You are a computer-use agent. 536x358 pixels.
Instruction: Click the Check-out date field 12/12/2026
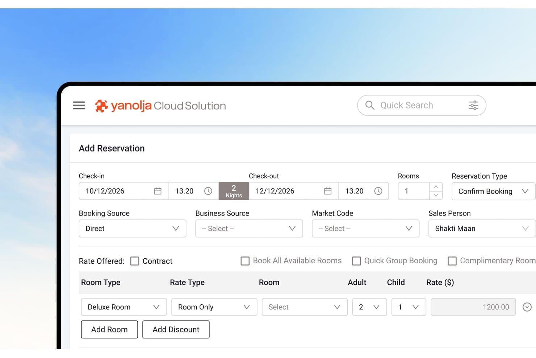coord(293,191)
